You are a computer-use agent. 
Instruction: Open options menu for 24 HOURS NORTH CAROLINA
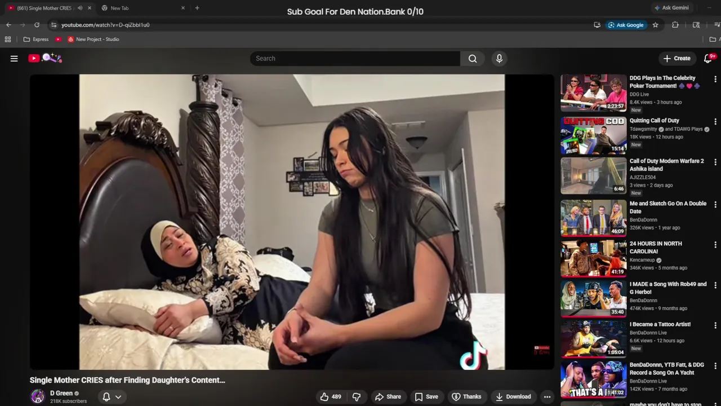click(715, 245)
